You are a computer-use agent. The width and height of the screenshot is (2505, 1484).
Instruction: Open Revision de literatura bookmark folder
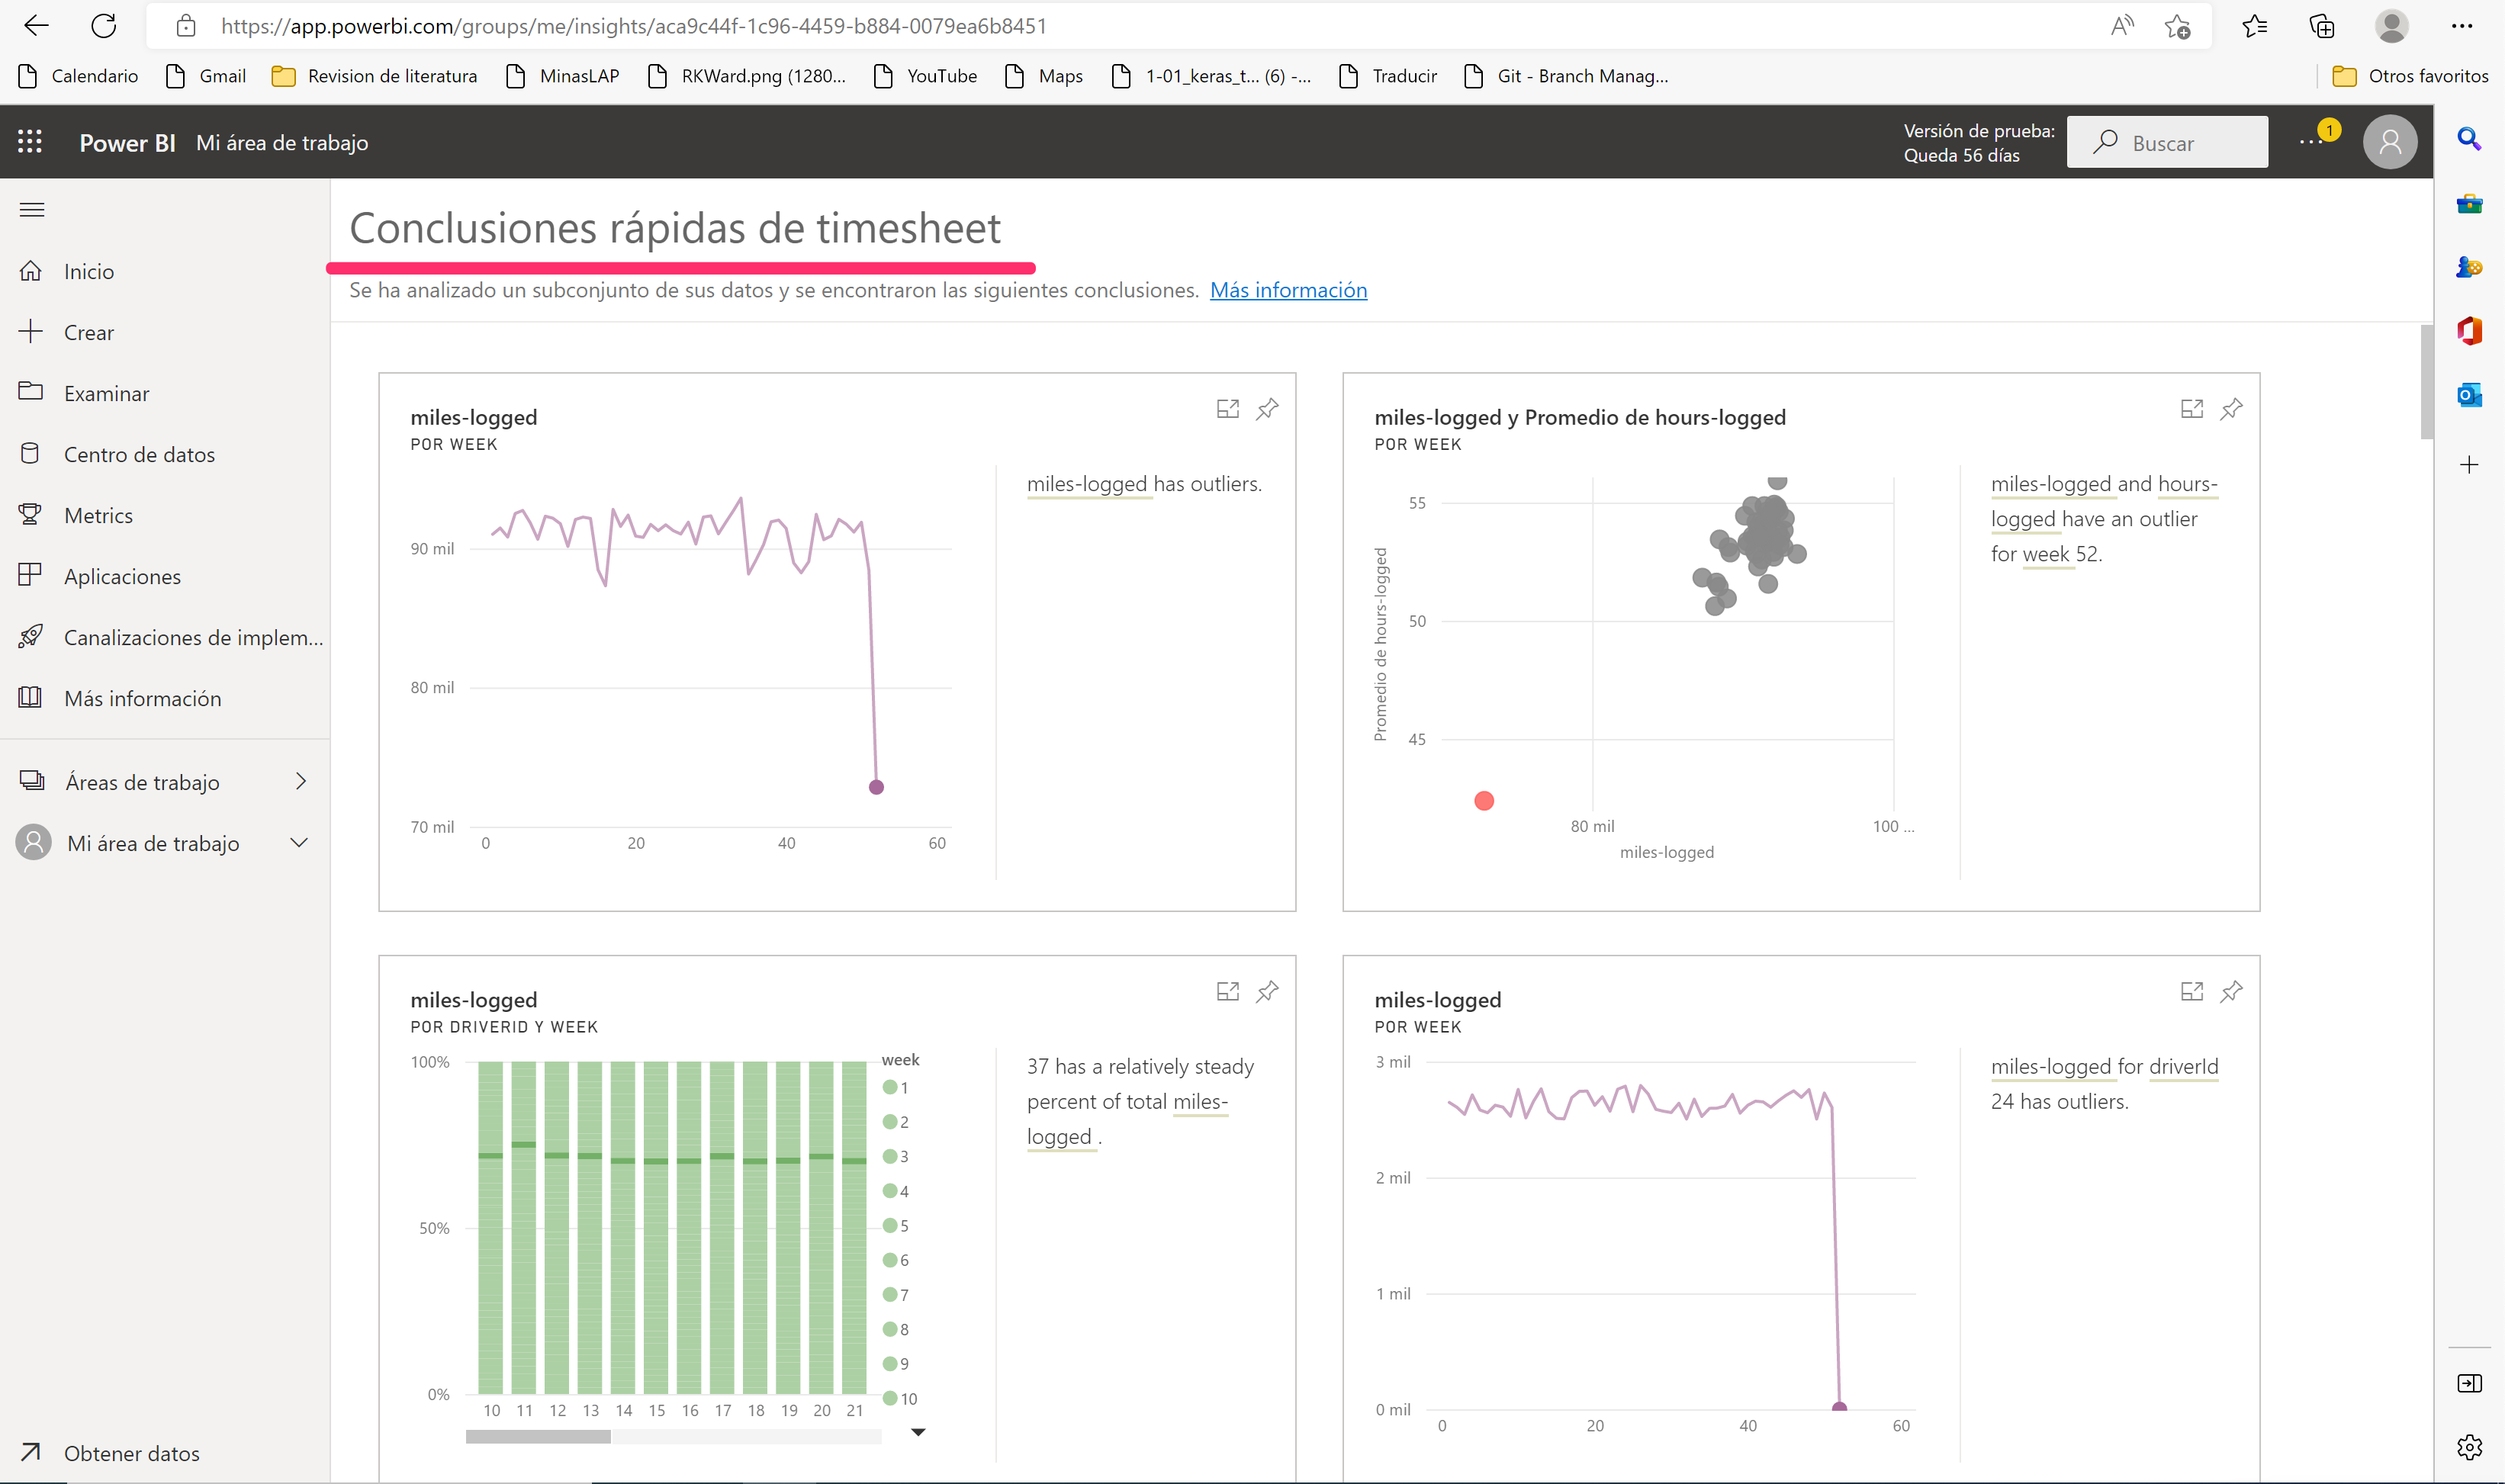[x=375, y=76]
